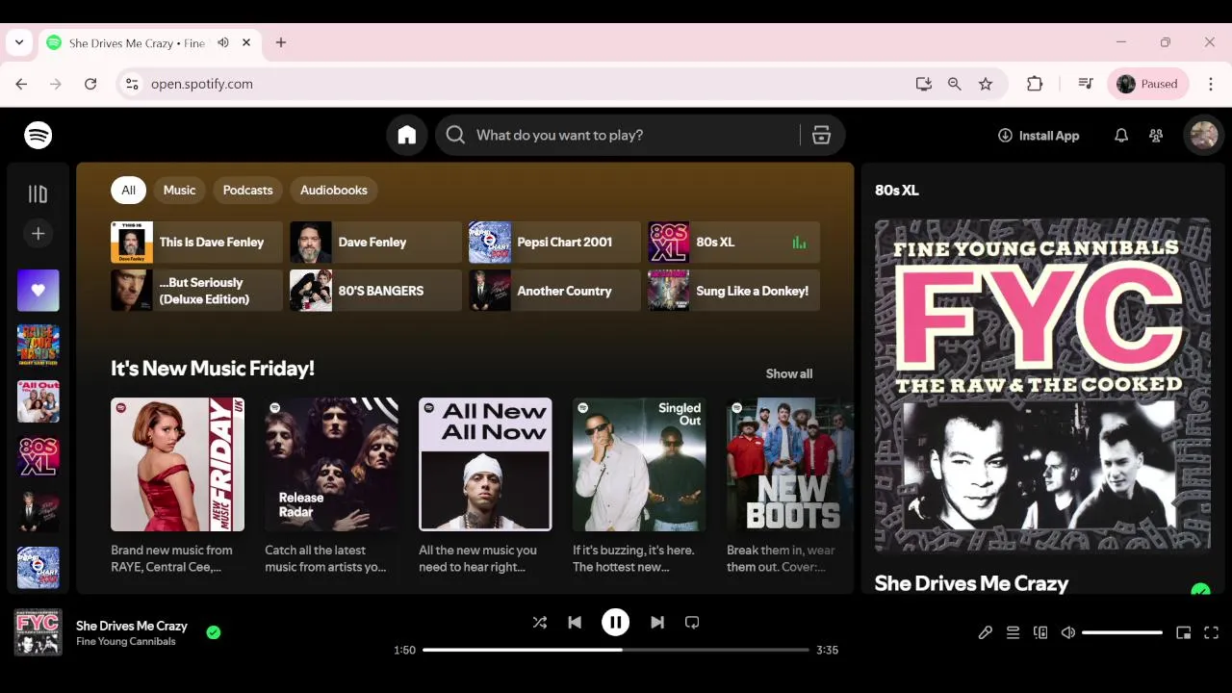The image size is (1232, 693).
Task: Open Friend Activity icon
Action: (1156, 136)
